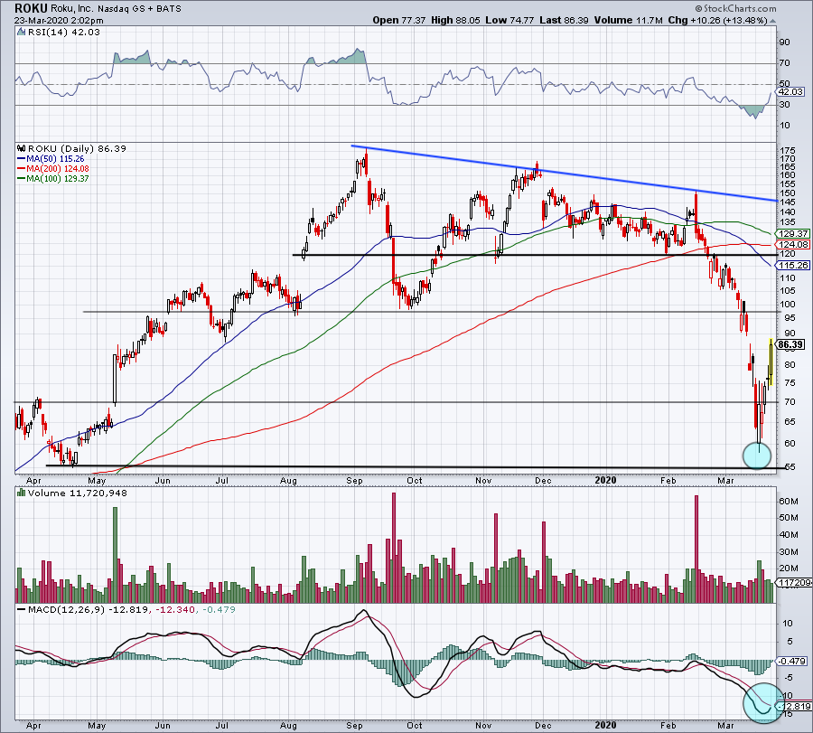
Task: Click the blue MA(50) legend line marker
Action: 22,159
